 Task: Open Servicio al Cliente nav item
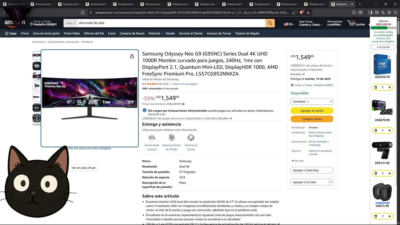coord(191,33)
